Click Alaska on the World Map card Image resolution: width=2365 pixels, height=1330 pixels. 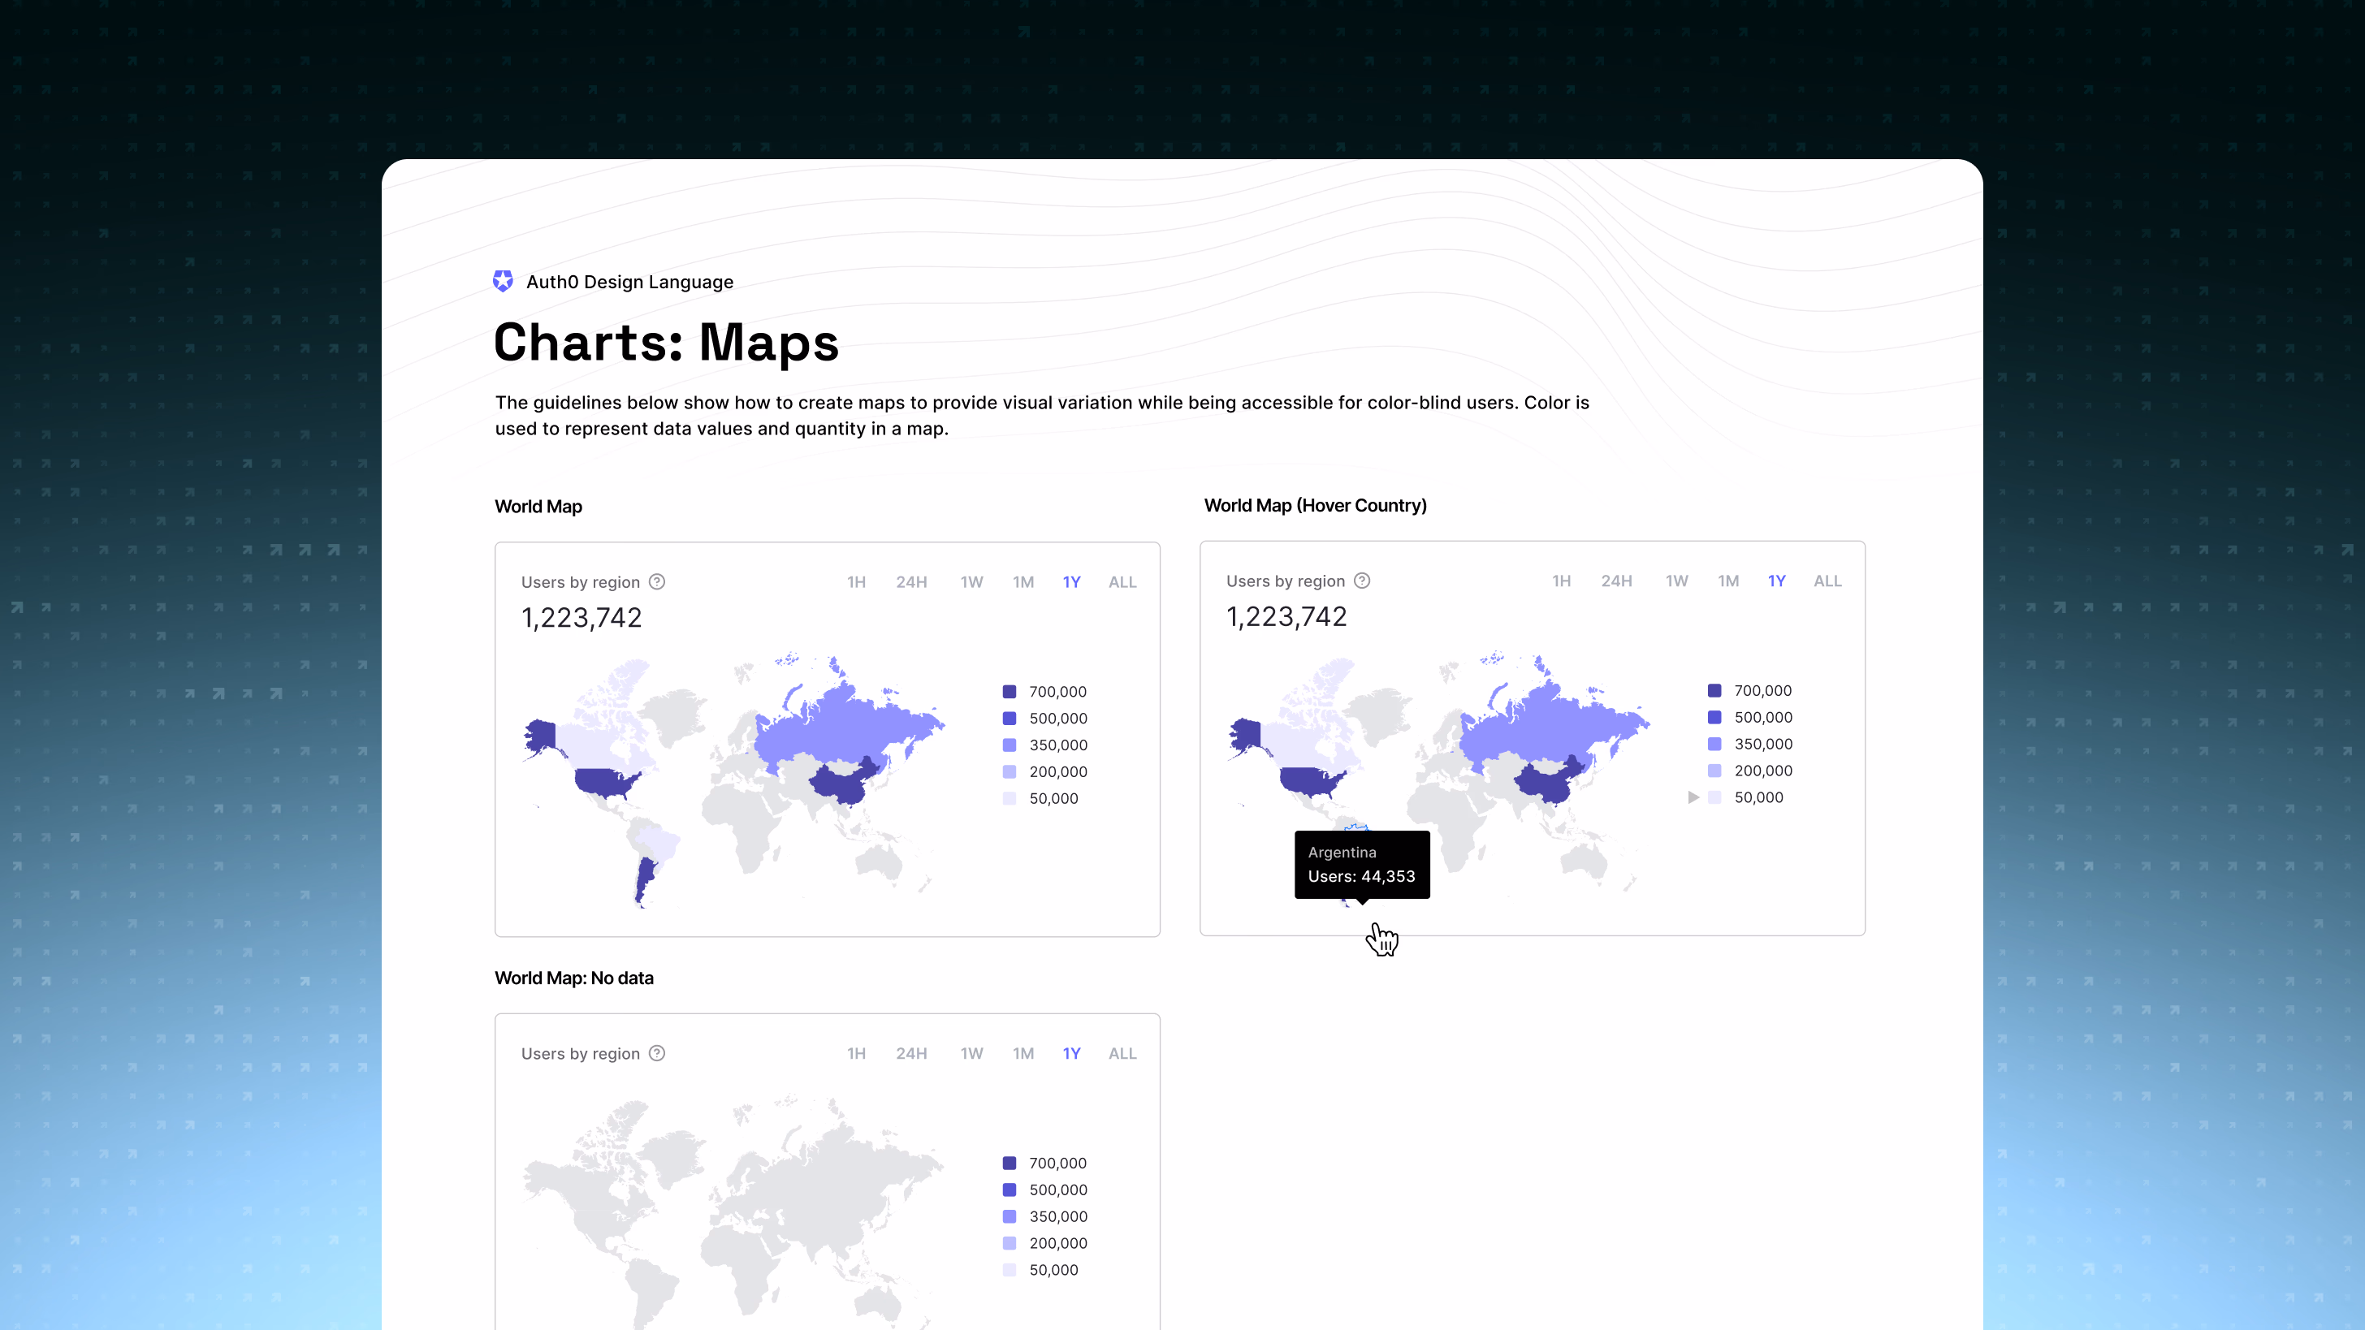(x=541, y=734)
